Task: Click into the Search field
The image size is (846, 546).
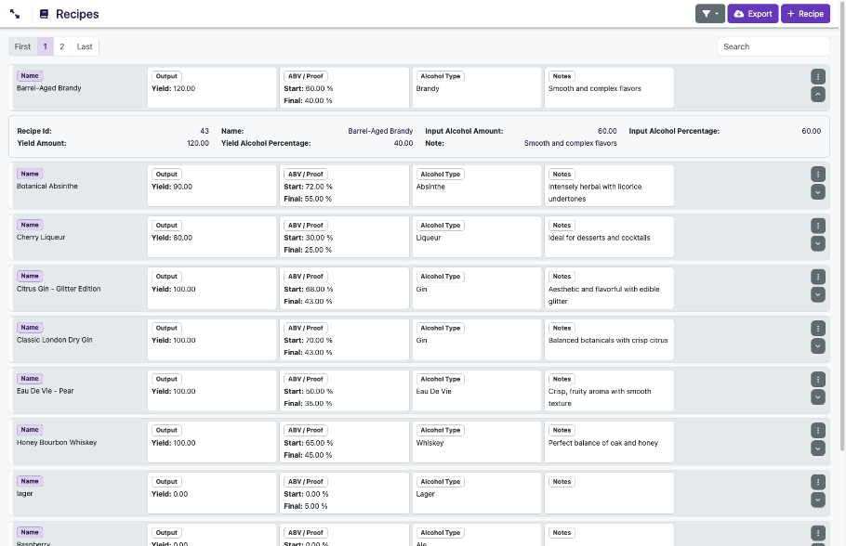Action: coord(772,46)
